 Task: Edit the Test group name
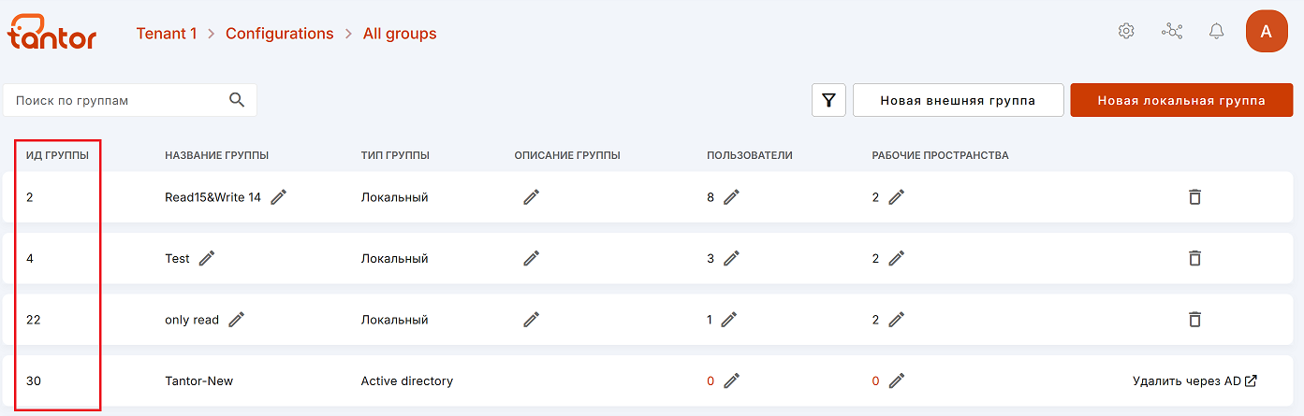207,258
